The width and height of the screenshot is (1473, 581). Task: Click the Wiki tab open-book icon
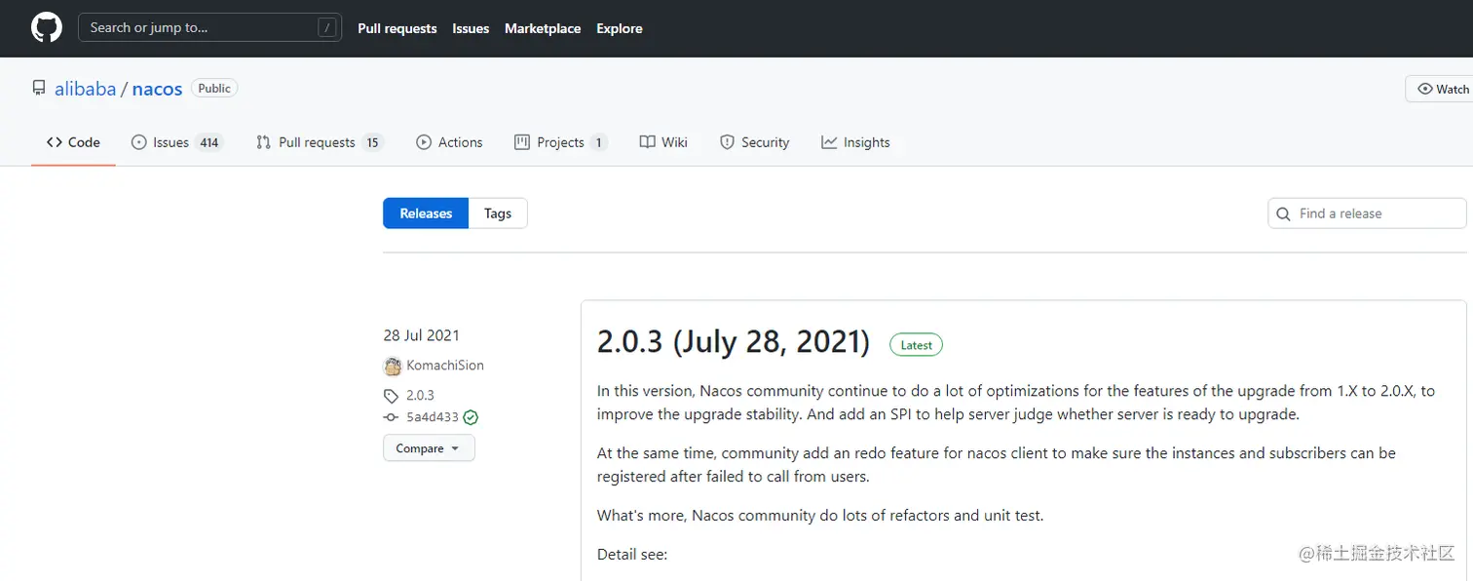click(647, 142)
